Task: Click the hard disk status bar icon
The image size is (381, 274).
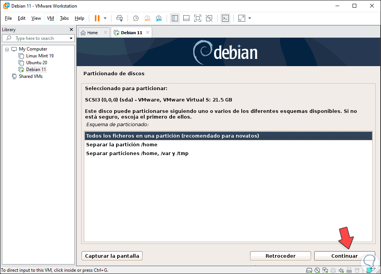Action: (309, 270)
